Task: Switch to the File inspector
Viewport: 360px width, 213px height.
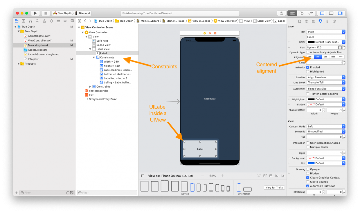Action: point(300,21)
